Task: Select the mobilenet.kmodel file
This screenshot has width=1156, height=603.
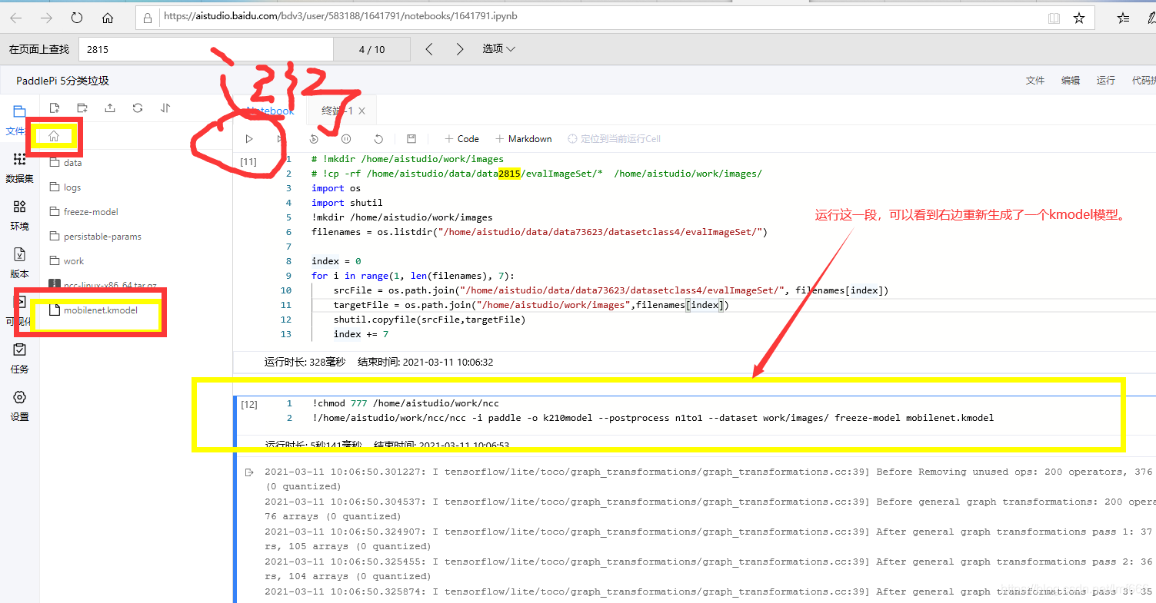Action: [x=101, y=310]
